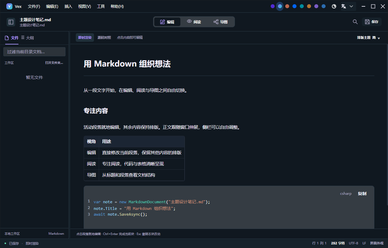This screenshot has height=248, width=388.
Task: Switch to the 大纲 outline tab
Action: coord(27,38)
